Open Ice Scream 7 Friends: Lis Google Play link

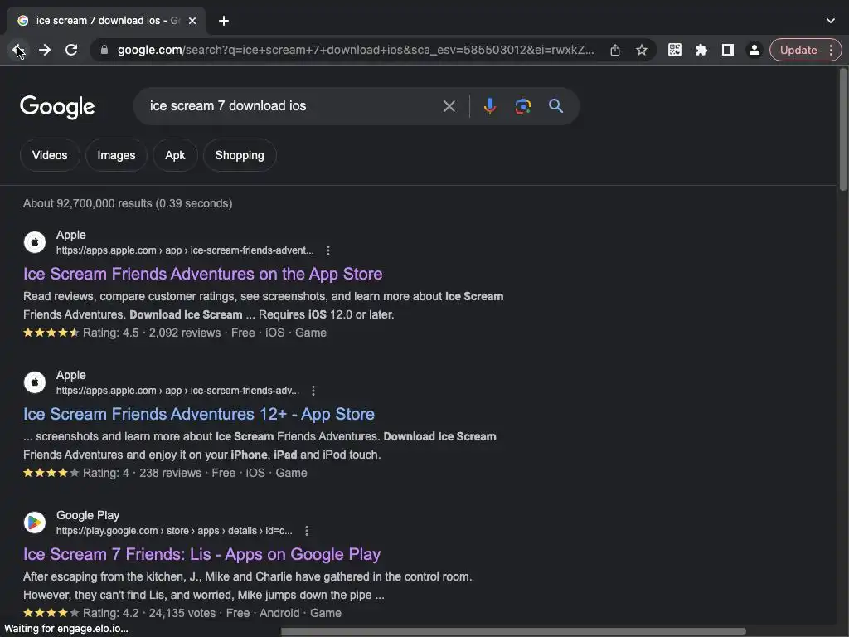[x=202, y=555]
